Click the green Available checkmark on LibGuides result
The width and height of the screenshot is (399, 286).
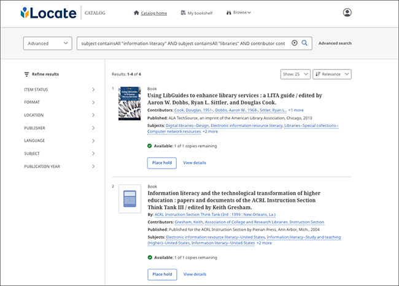coord(150,146)
